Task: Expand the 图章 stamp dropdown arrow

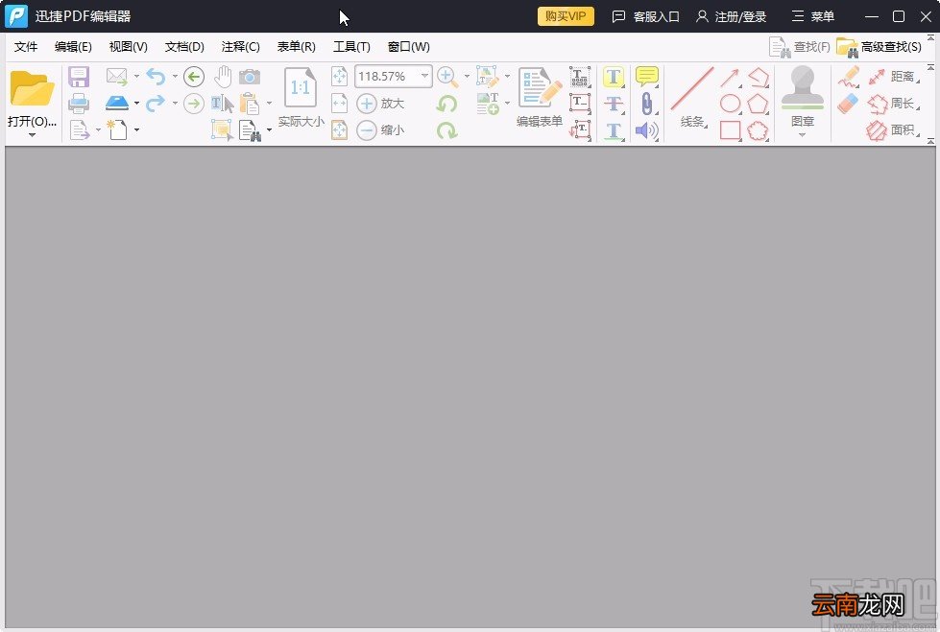Action: (x=802, y=135)
